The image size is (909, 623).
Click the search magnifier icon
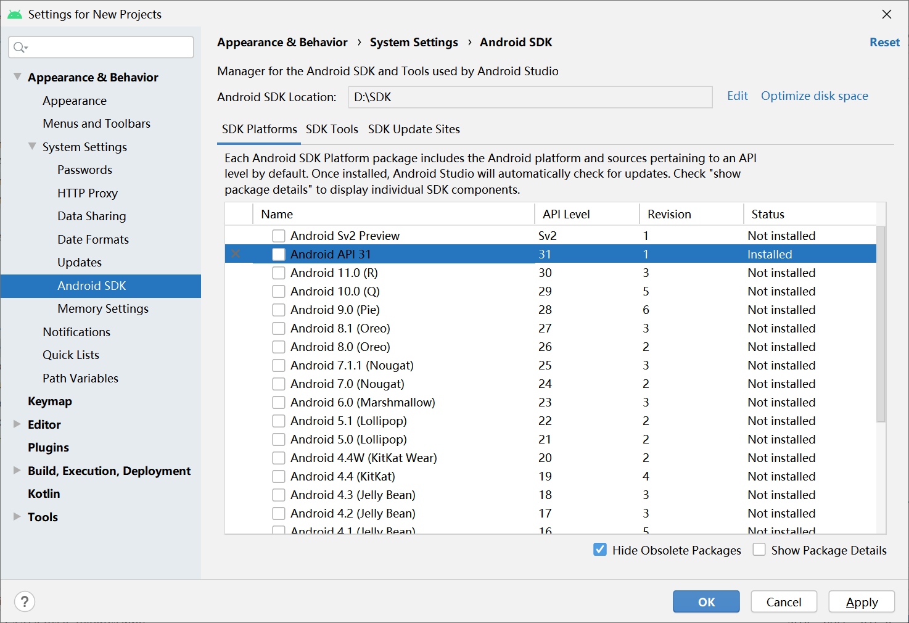[20, 47]
